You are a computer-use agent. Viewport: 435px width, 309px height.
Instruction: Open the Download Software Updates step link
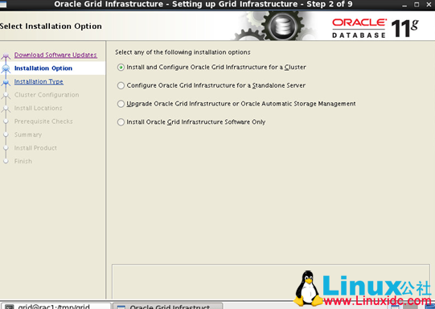coord(55,55)
